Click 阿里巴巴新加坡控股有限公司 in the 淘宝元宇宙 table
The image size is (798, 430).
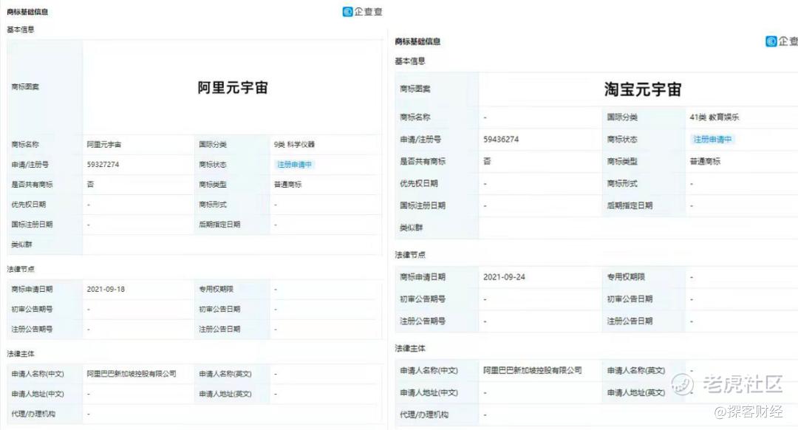click(532, 370)
